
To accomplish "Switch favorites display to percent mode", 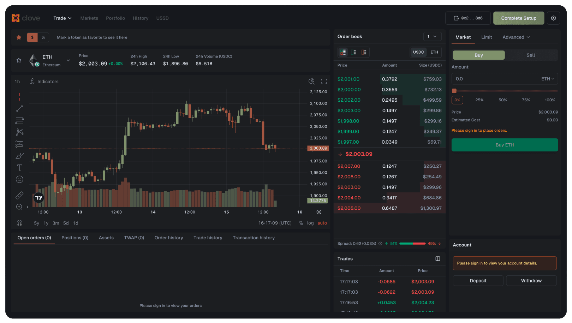I will pos(43,37).
